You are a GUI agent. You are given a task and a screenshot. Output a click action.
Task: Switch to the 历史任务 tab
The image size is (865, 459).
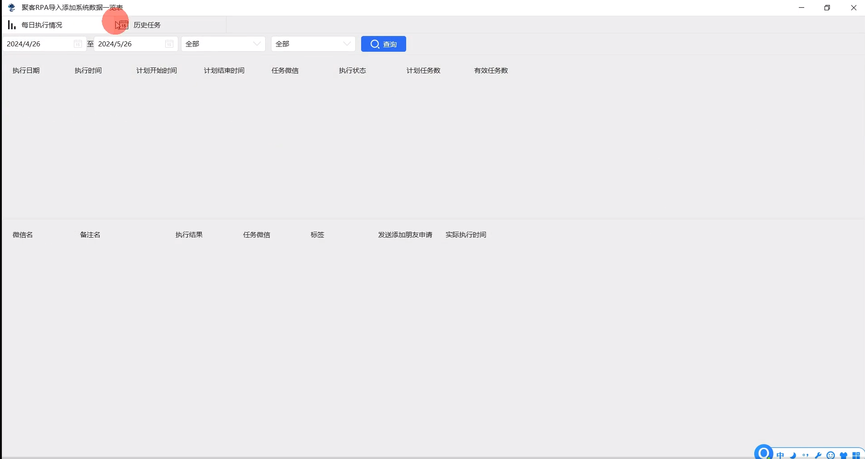coord(148,25)
